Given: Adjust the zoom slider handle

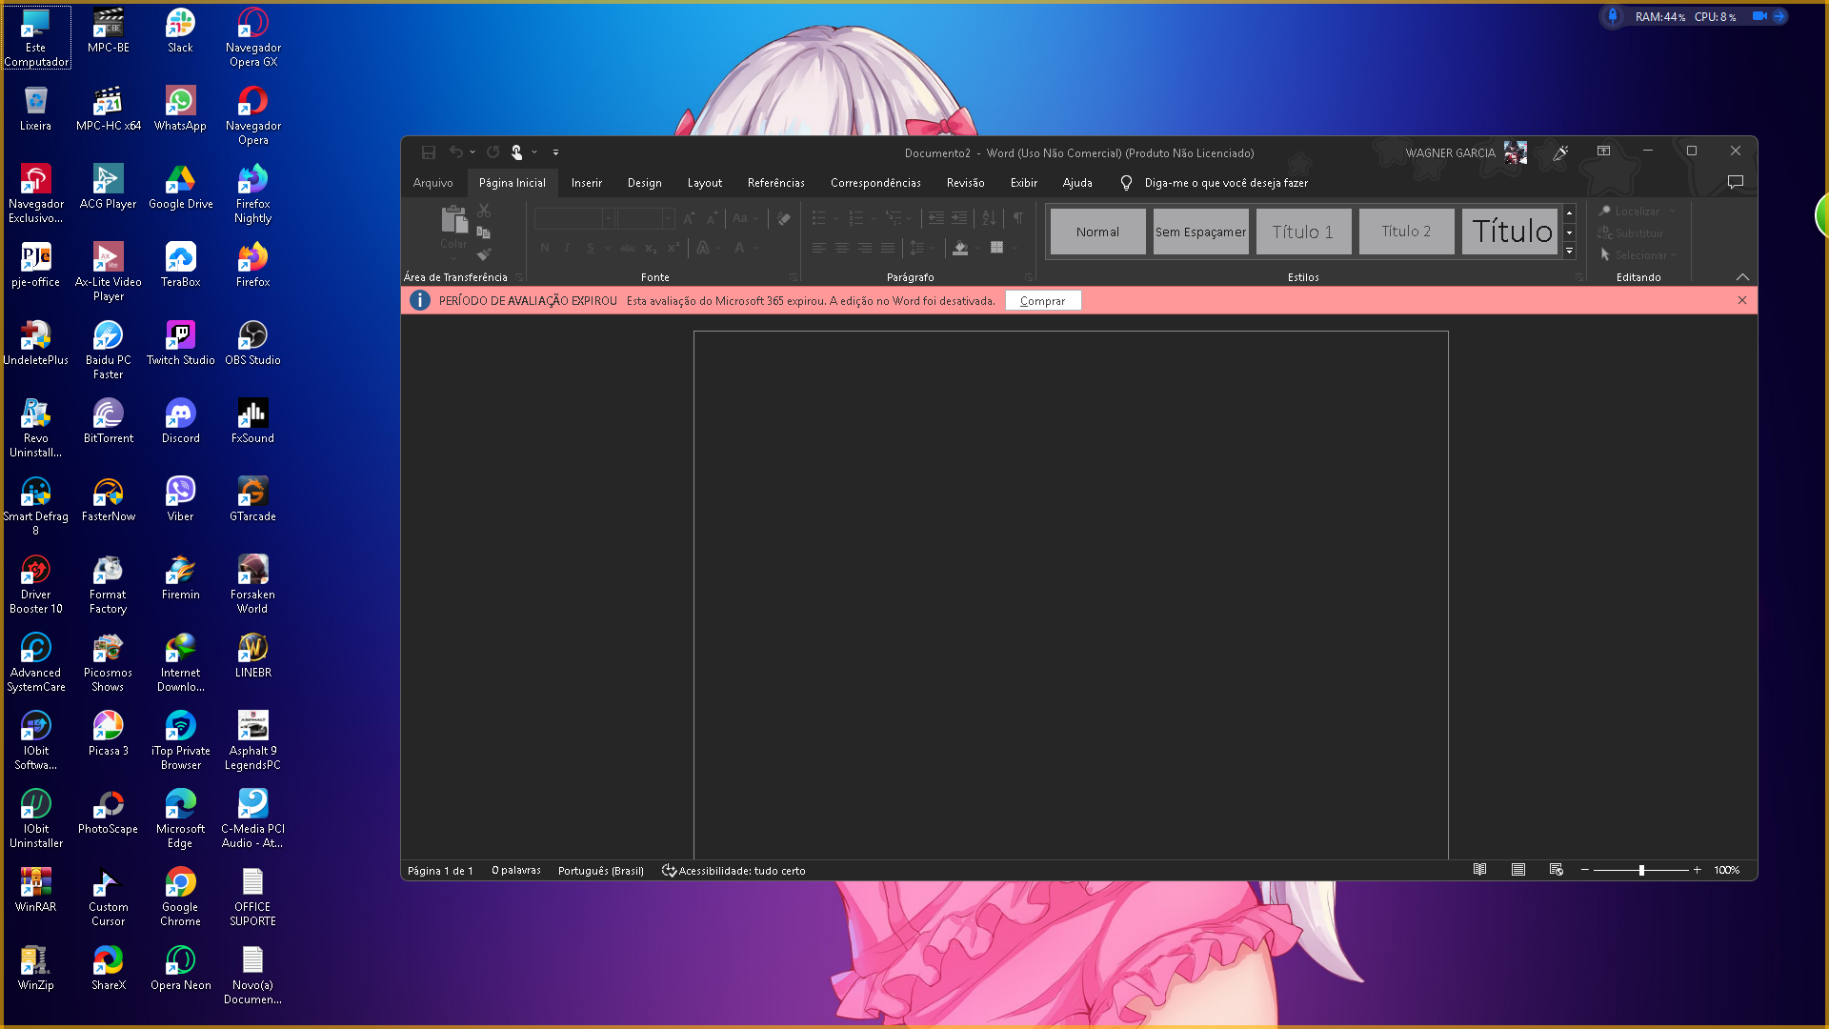Looking at the screenshot, I should (x=1641, y=871).
